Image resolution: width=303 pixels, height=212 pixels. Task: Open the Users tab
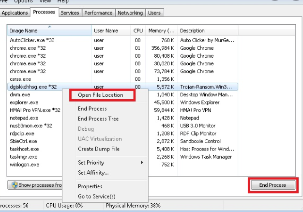pos(154,13)
